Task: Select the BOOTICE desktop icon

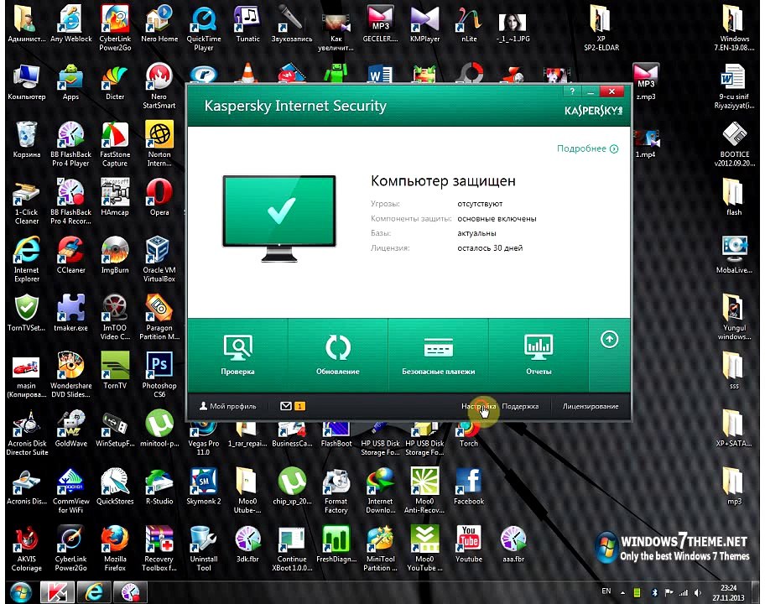Action: click(734, 144)
